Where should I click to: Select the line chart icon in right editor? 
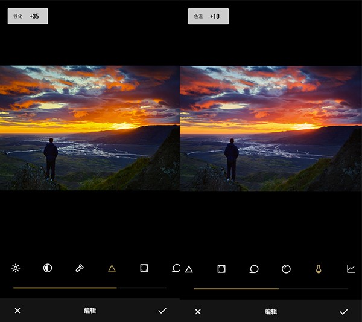tap(351, 269)
